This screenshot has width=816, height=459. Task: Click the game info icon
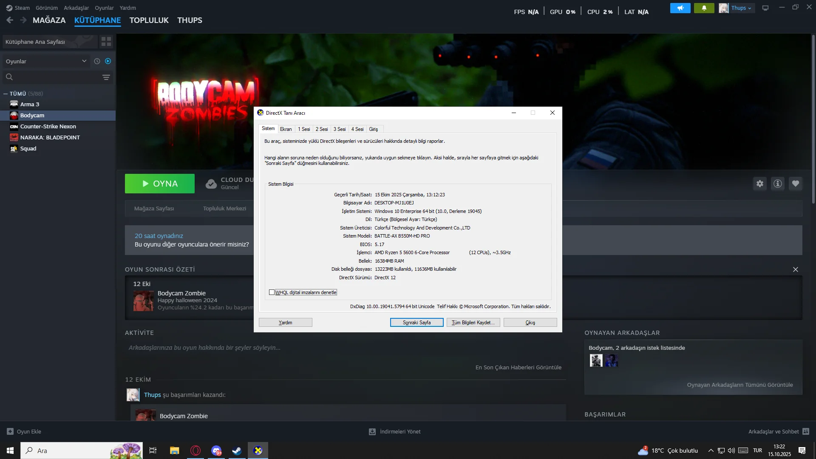click(x=778, y=184)
